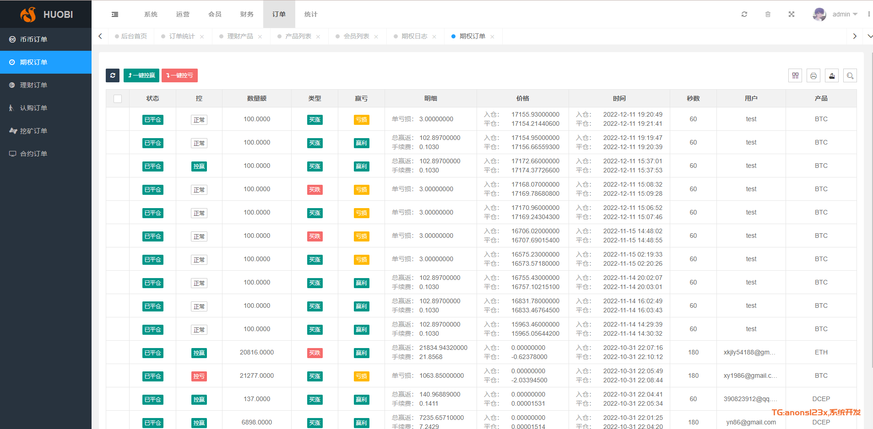This screenshot has height=429, width=873.
Task: Open the 会员 top menu
Action: (x=215, y=14)
